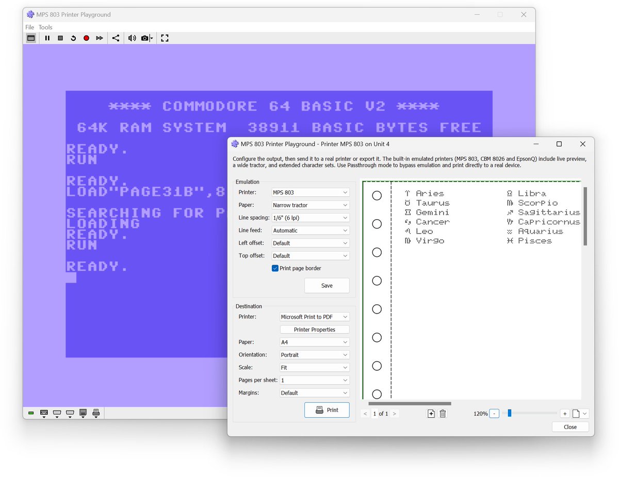Adjust the zoom slider handle
Screen dimensions: 619x477
pos(509,413)
